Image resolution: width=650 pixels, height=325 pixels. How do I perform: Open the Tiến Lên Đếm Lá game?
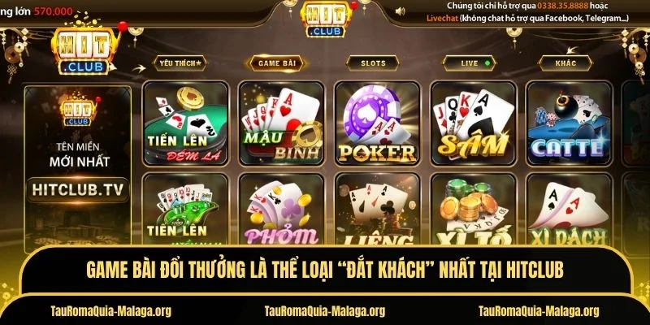click(x=185, y=123)
